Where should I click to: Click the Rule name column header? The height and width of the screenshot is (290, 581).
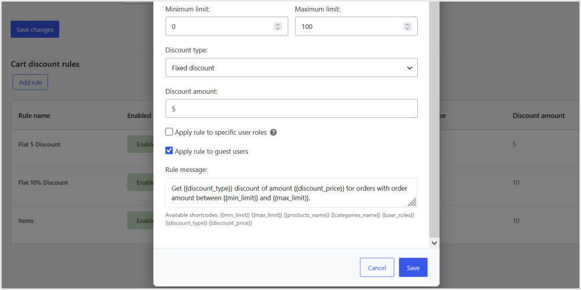pyautogui.click(x=34, y=116)
